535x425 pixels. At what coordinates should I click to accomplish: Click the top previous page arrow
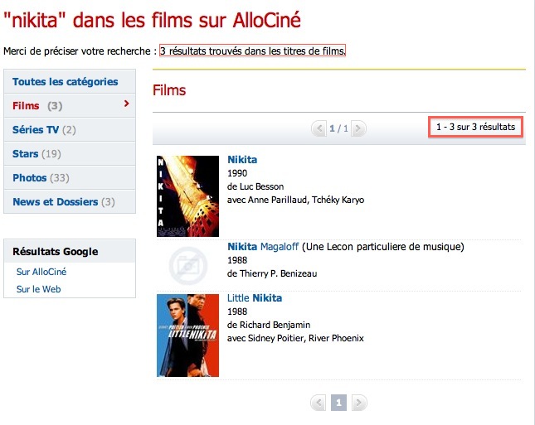(319, 128)
